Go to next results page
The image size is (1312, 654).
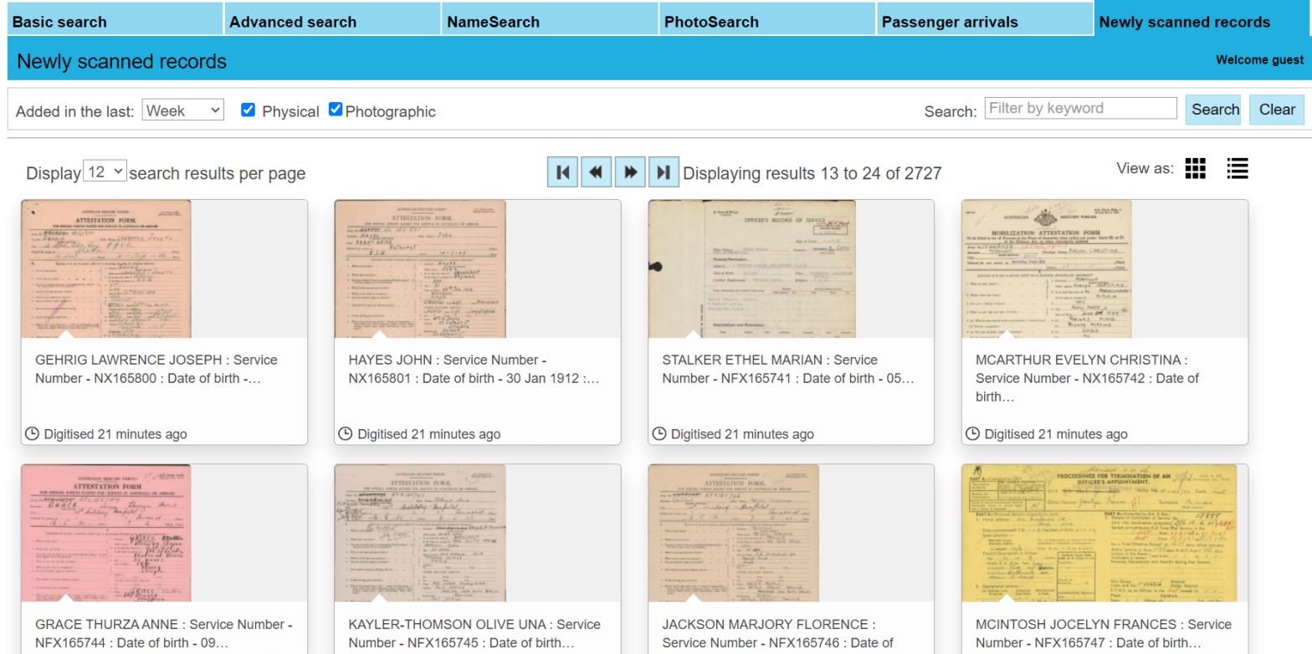point(629,172)
